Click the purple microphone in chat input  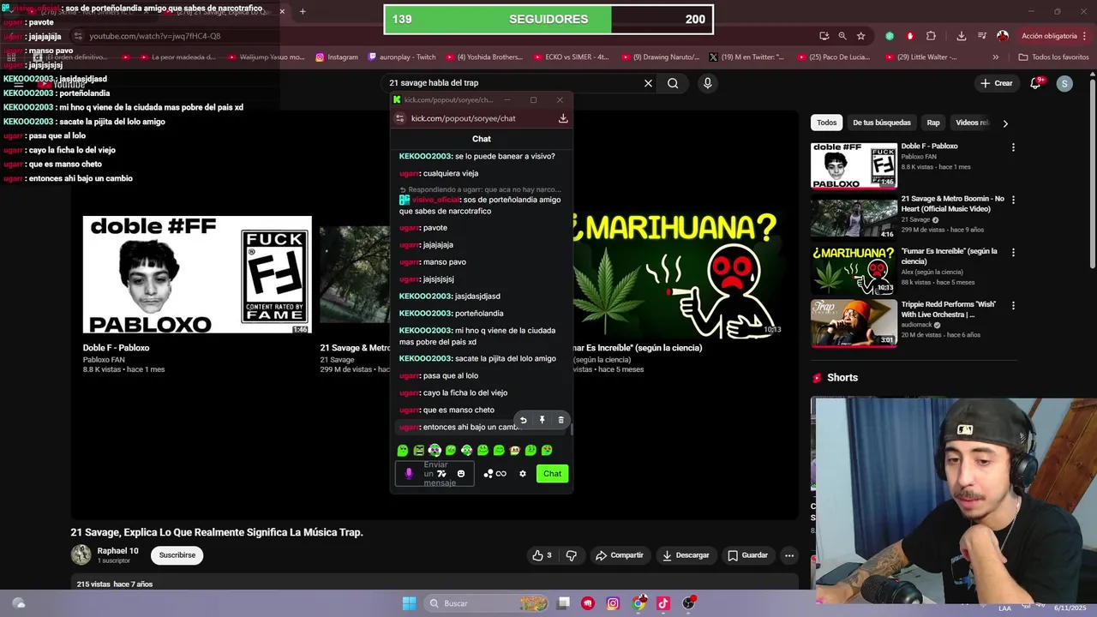pyautogui.click(x=409, y=473)
